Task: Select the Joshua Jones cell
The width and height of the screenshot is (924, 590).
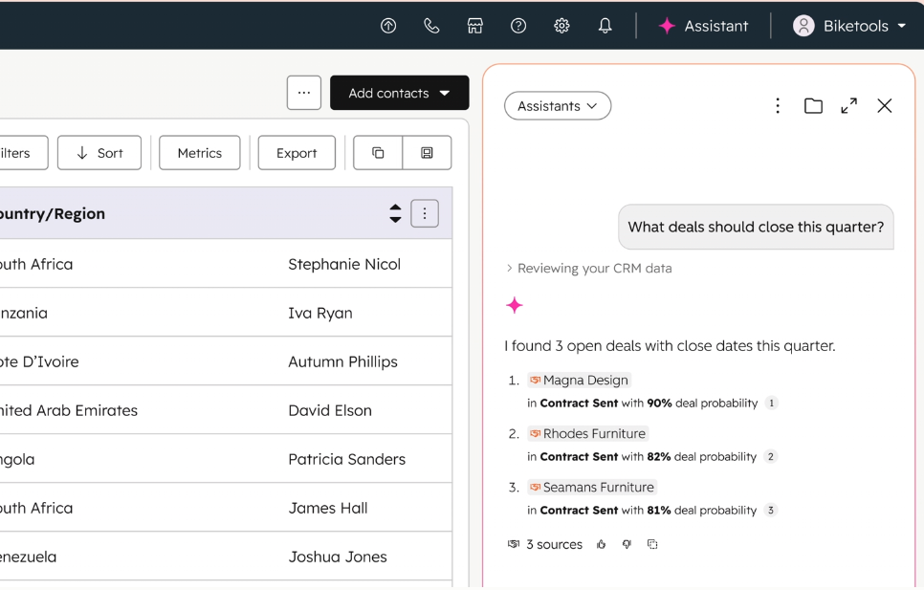Action: pyautogui.click(x=338, y=557)
